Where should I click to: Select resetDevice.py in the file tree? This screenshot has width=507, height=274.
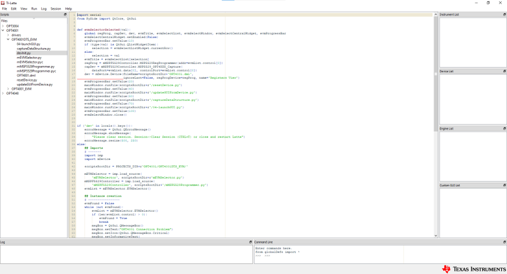pos(27,80)
